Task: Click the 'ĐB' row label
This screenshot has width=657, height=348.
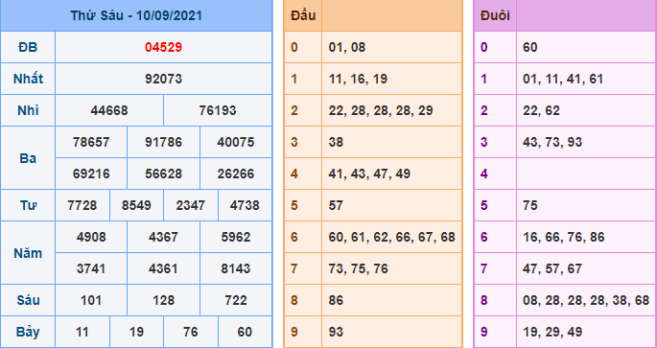Action: [28, 47]
